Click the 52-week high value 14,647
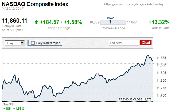Screen dimensions: 171x112 point(132,22)
